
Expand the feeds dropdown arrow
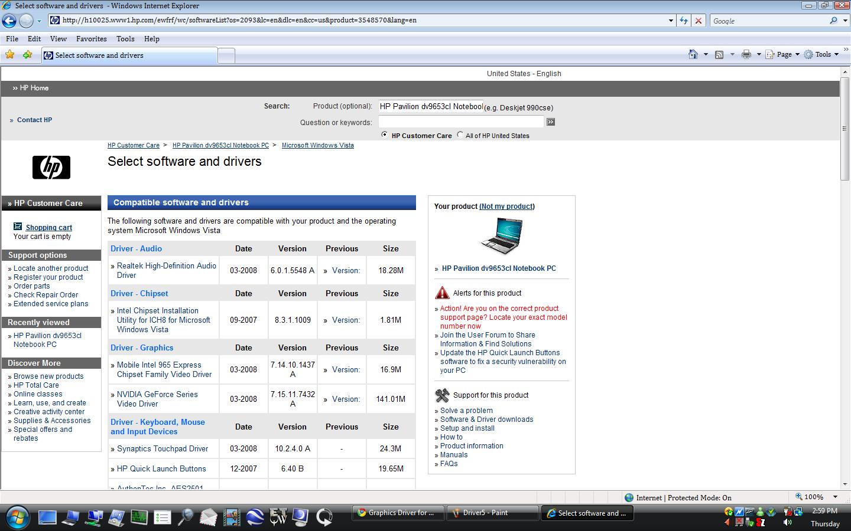tap(732, 54)
